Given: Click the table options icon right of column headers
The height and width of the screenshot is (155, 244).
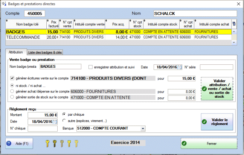Looking at the screenshot, I should [x=234, y=24].
